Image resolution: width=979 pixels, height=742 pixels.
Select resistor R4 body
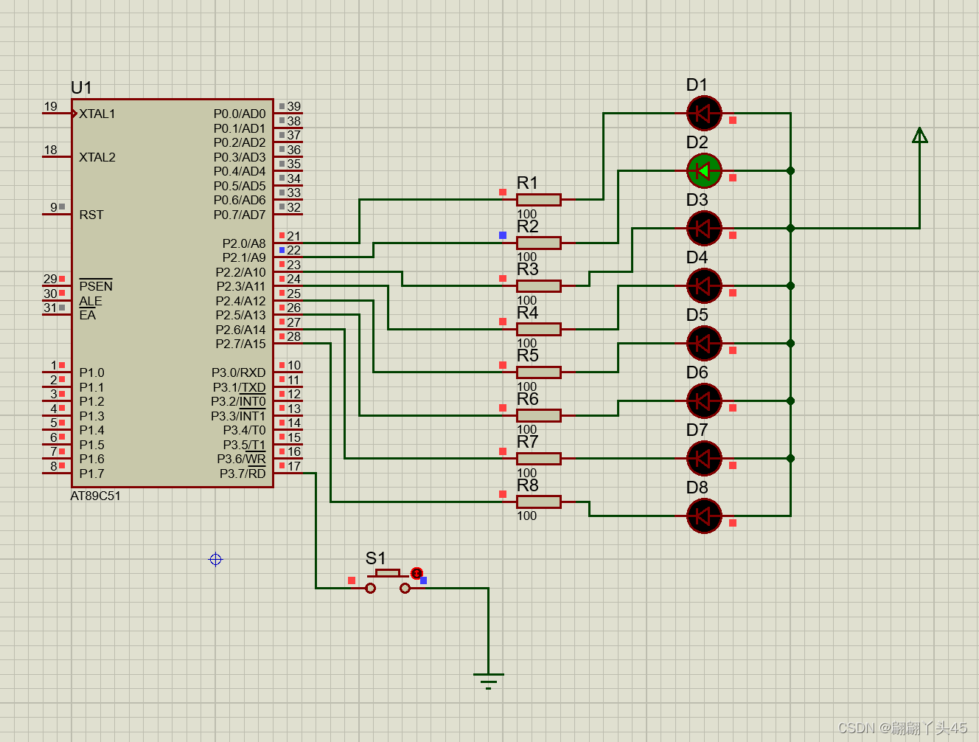pyautogui.click(x=539, y=329)
